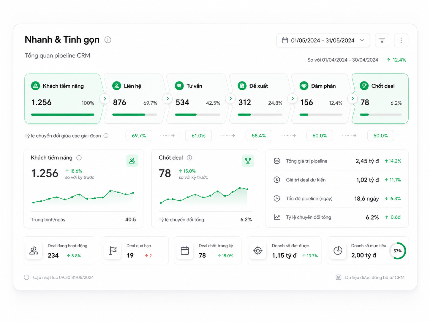Click Doanh số đạt được target icon

coord(258,251)
